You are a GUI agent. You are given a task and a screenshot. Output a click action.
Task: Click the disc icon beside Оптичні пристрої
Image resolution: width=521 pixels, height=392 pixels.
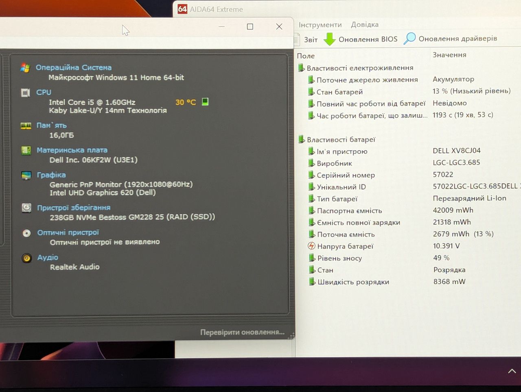[x=26, y=233]
